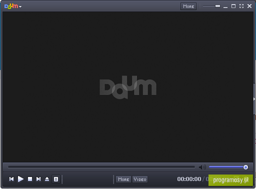256x189 pixels.
Task: Click the Video button
Action: click(x=140, y=179)
